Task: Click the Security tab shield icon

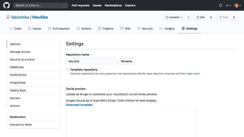Action: point(139,28)
